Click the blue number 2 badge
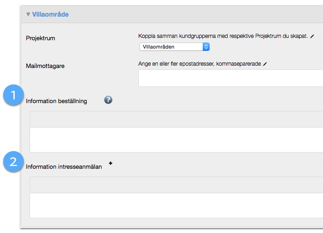The width and height of the screenshot is (323, 233). pyautogui.click(x=13, y=162)
